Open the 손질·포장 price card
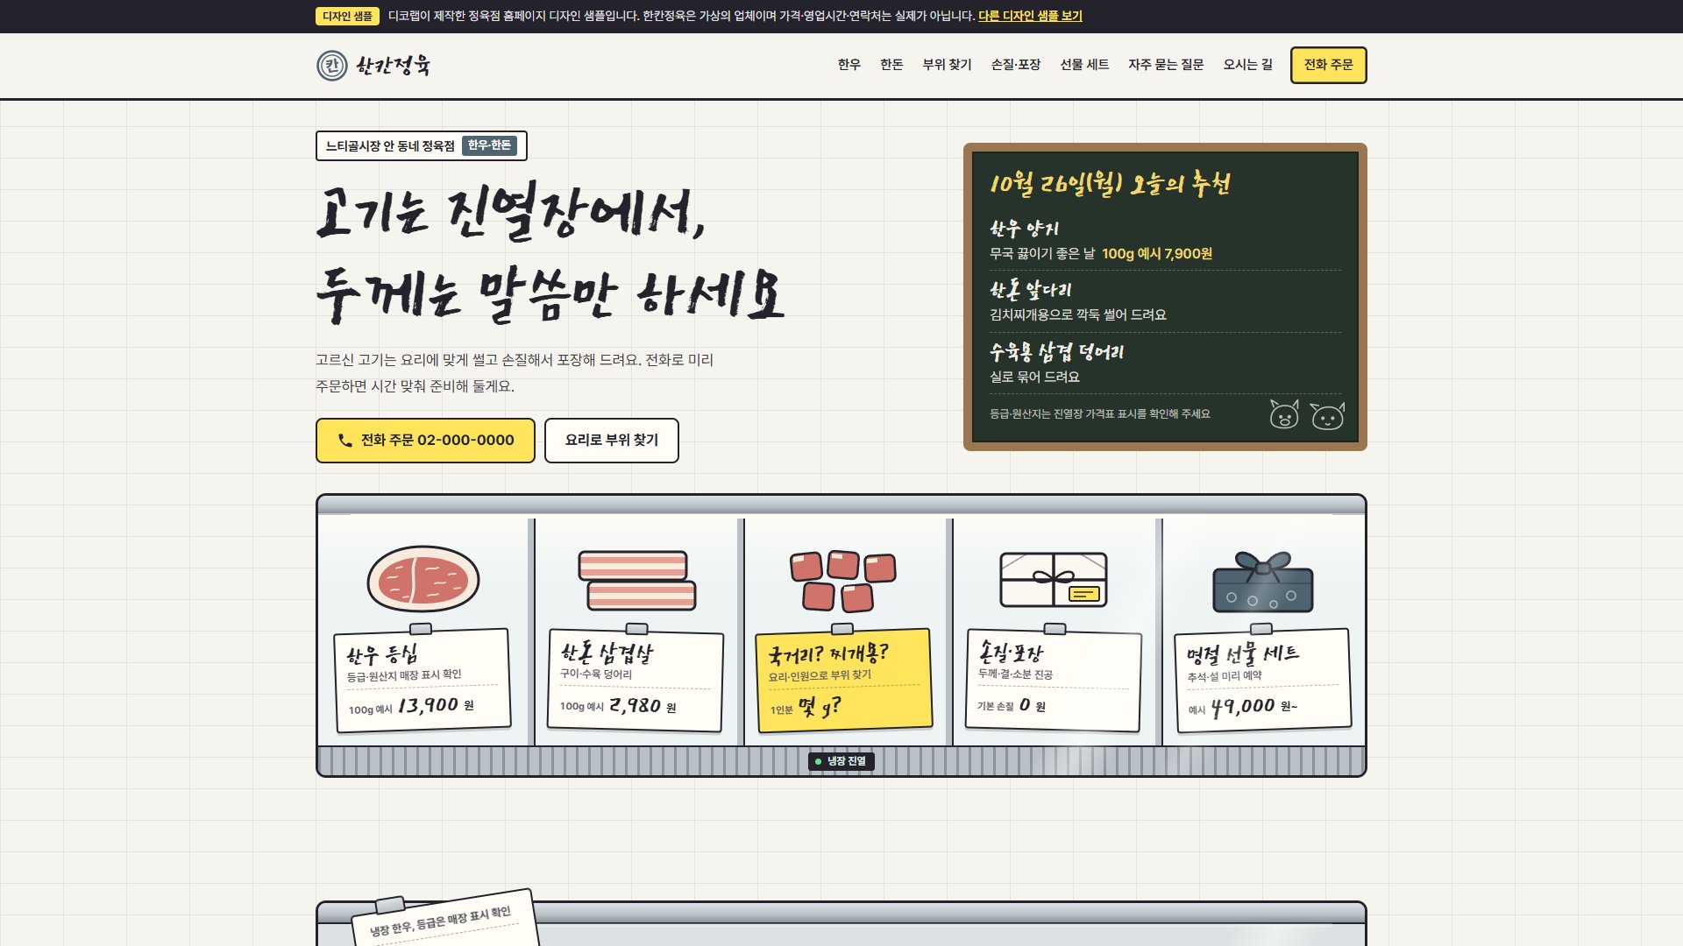The height and width of the screenshot is (946, 1683). [x=1053, y=680]
